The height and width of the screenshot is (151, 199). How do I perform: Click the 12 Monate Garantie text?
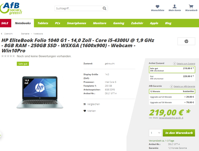click(177, 148)
